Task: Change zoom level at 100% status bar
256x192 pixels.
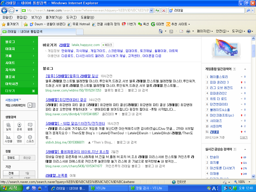Action: [242, 182]
